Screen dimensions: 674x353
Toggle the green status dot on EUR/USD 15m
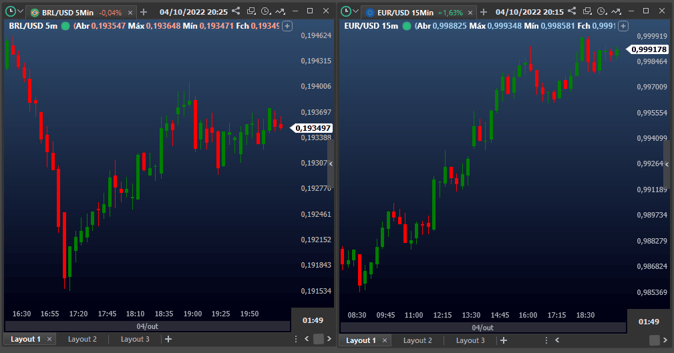click(x=406, y=25)
